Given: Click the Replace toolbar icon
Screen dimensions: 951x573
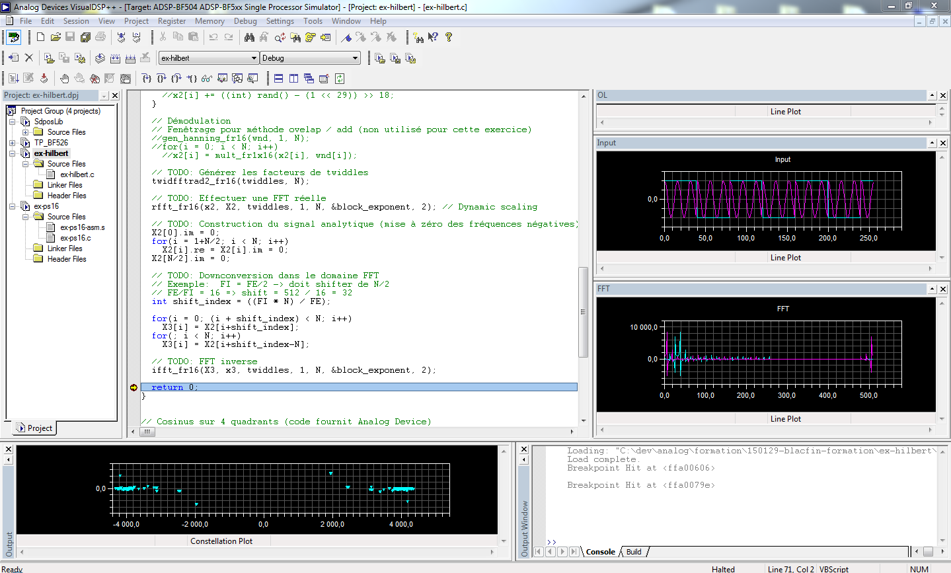Looking at the screenshot, I should 280,37.
